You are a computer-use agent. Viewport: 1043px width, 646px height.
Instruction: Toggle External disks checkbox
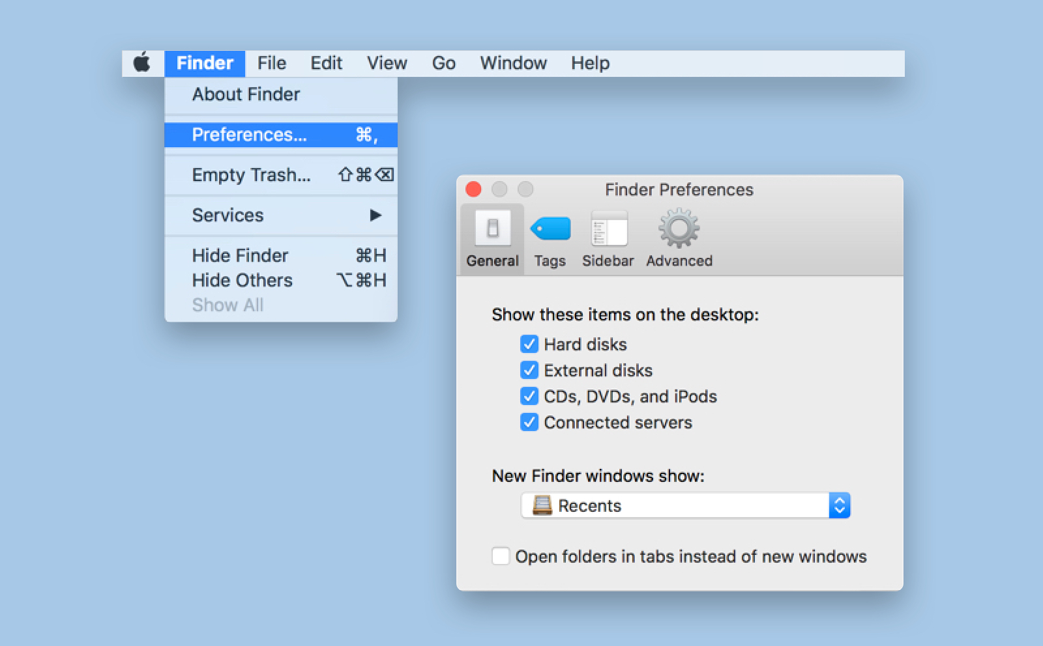coord(529,370)
